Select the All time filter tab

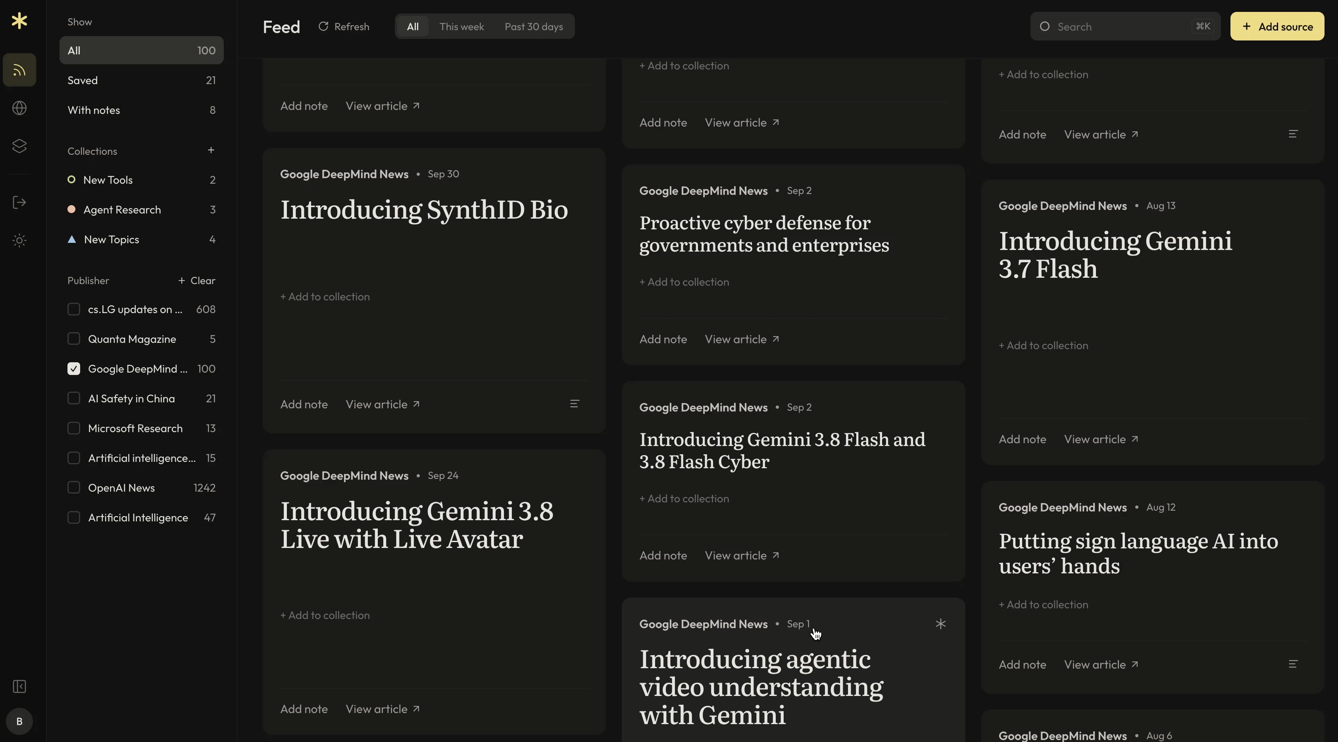[412, 27]
